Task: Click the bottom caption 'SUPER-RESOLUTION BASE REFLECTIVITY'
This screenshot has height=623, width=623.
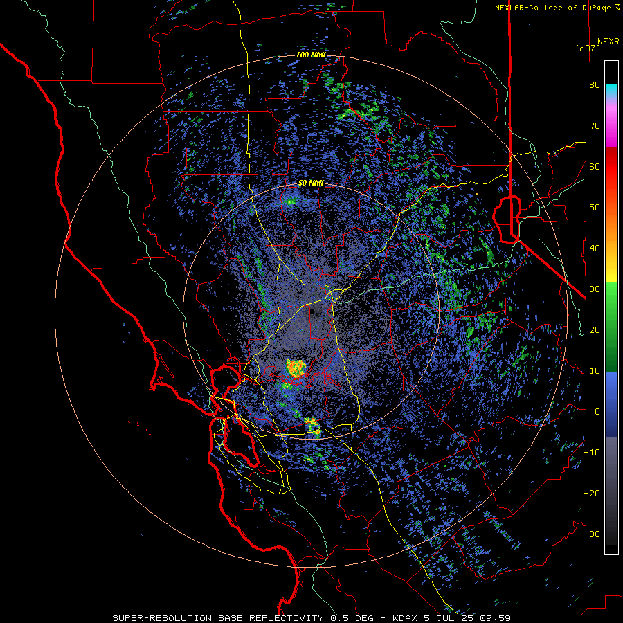Action: click(218, 618)
